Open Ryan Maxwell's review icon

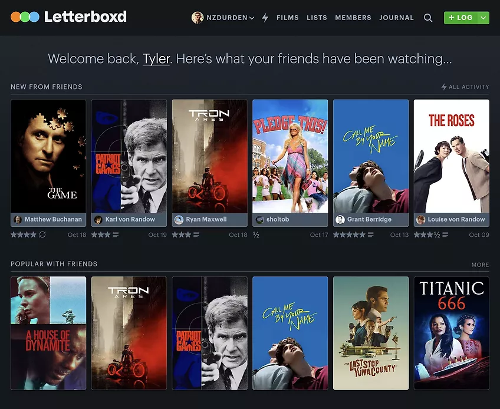(196, 234)
